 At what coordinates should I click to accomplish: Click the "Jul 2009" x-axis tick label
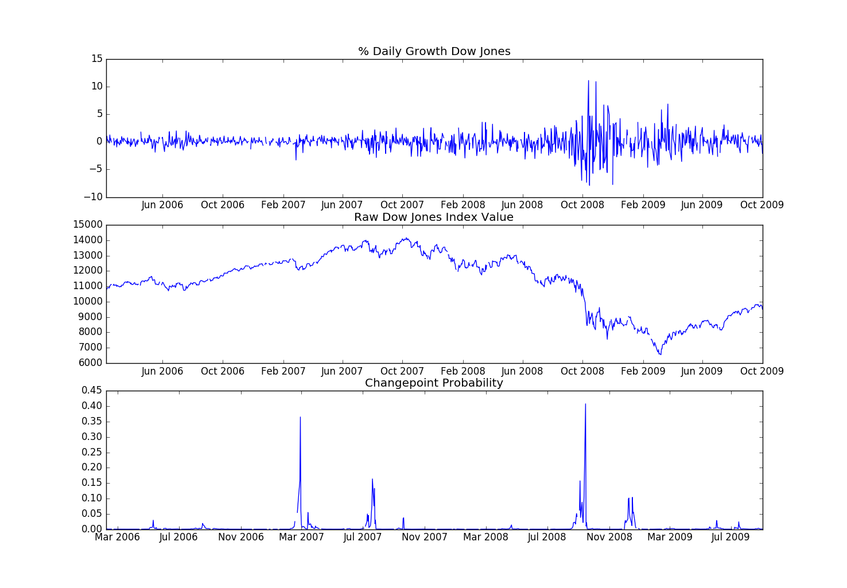pyautogui.click(x=730, y=537)
